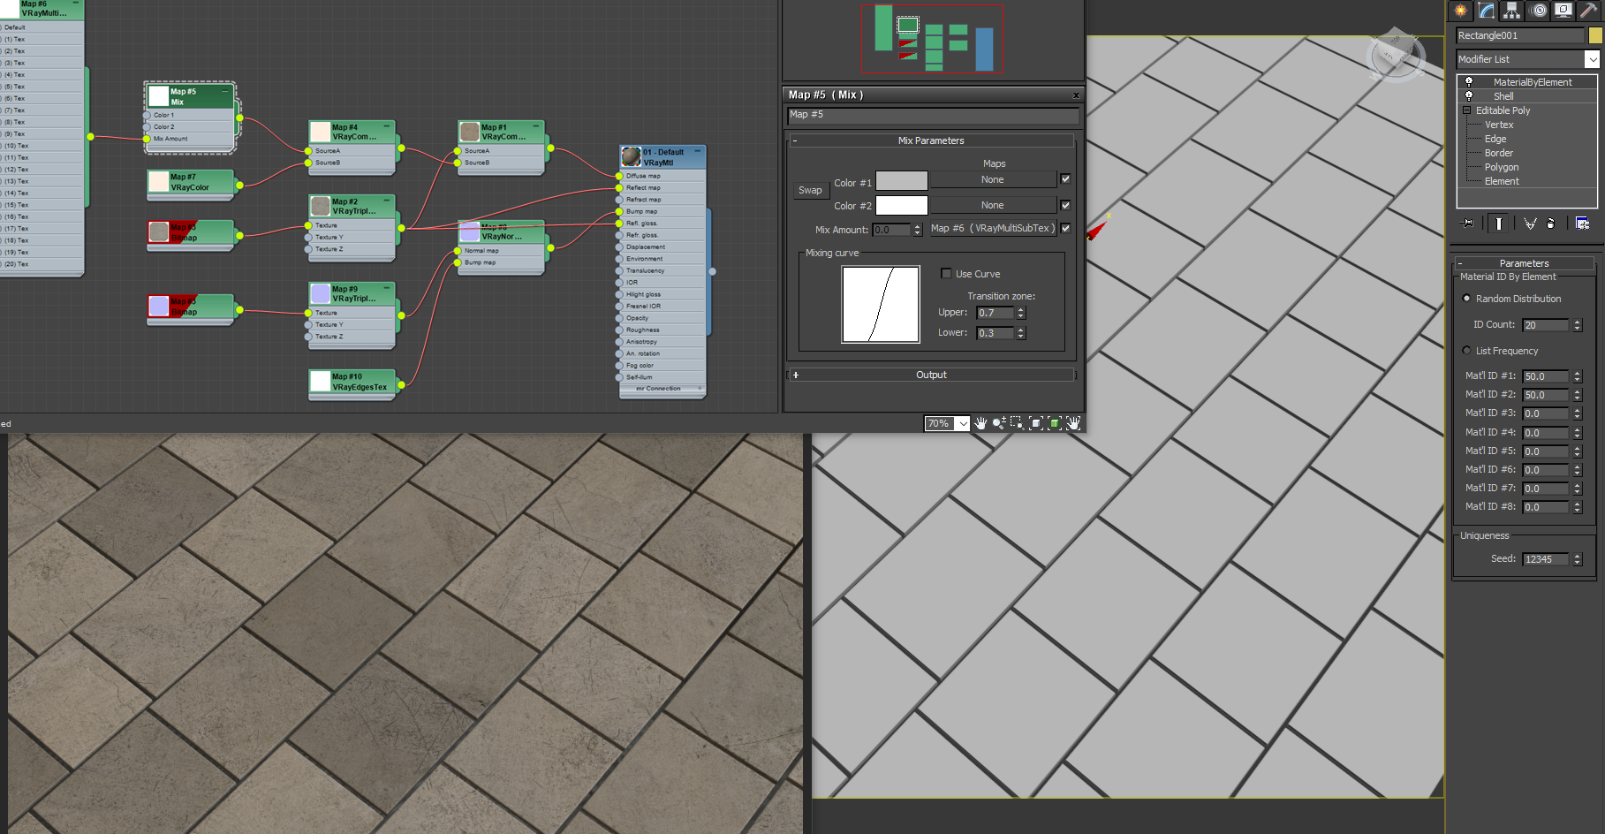Image resolution: width=1605 pixels, height=834 pixels.
Task: Toggle Mix Amount map enable checkbox
Action: tap(1065, 228)
